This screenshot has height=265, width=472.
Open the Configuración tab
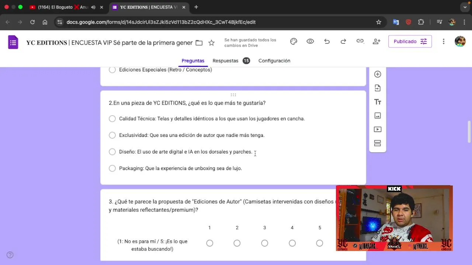[274, 61]
